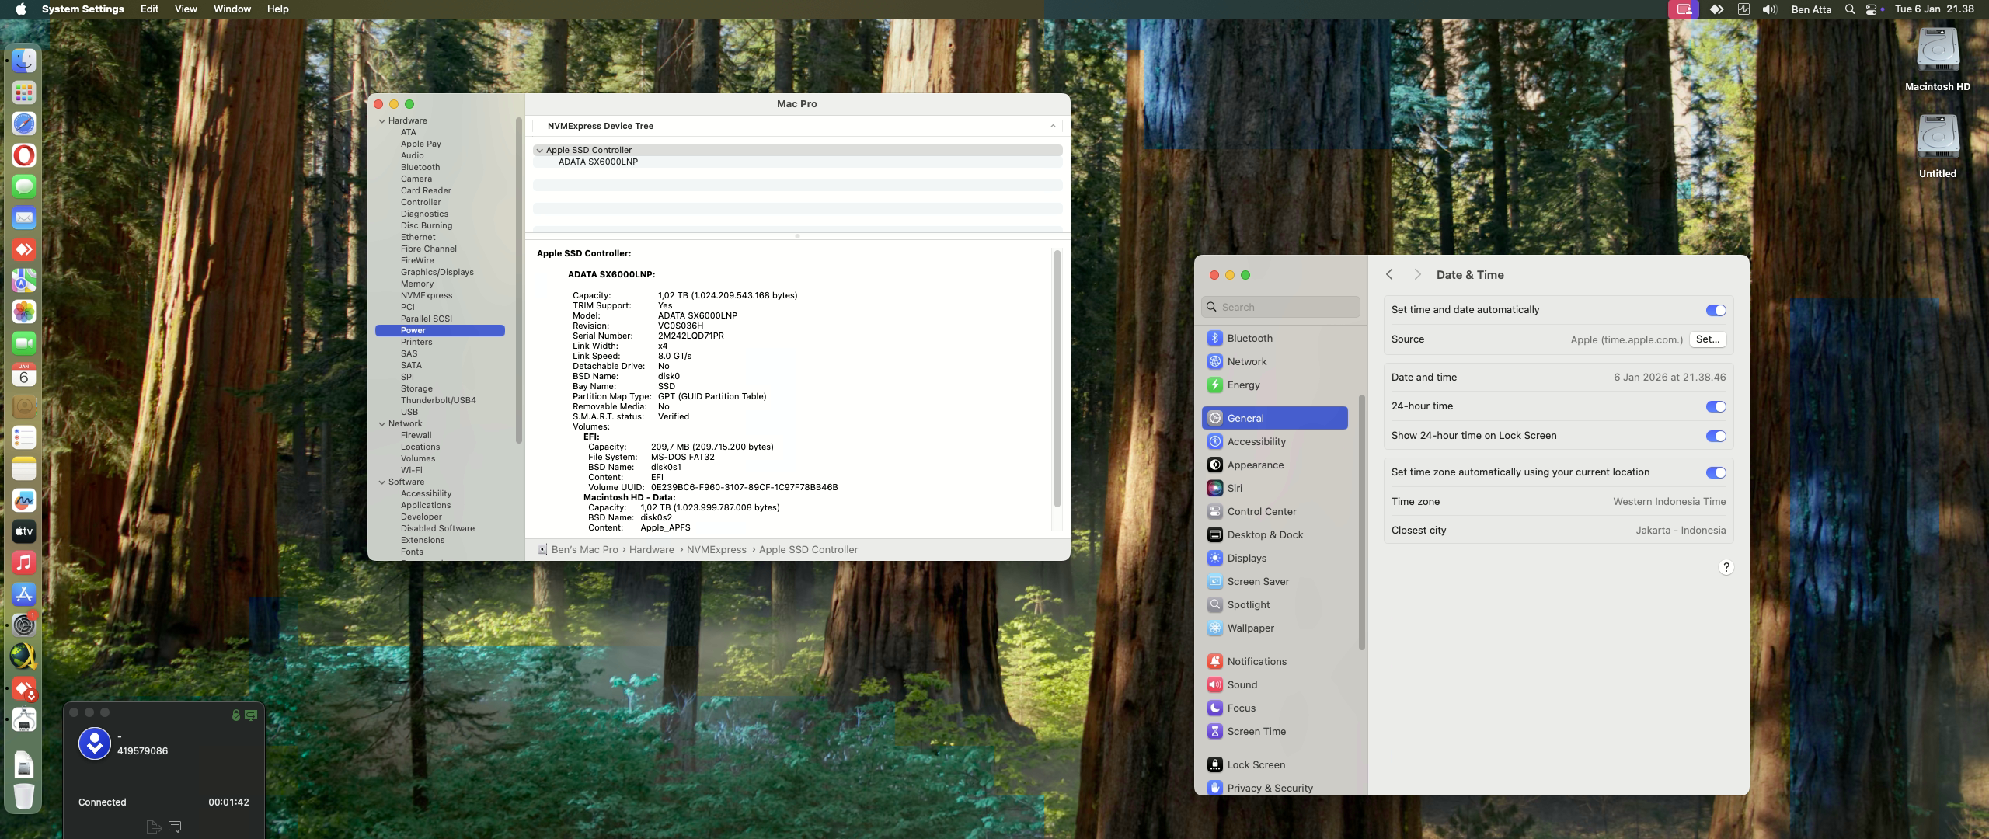1989x839 pixels.
Task: Toggle automatic time zone using current location
Action: [x=1716, y=472]
